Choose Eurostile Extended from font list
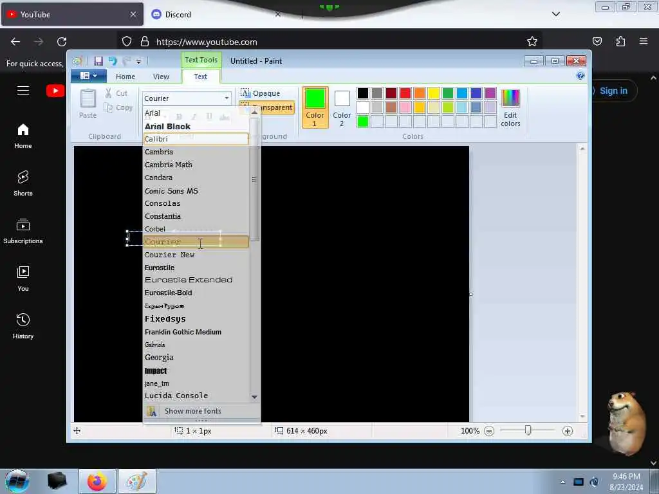The image size is (659, 494). tap(196, 280)
